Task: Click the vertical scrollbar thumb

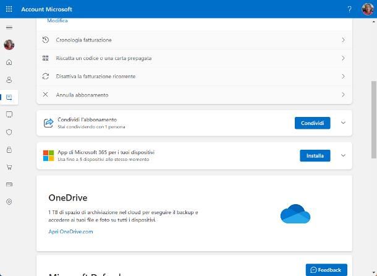Action: coord(374,119)
